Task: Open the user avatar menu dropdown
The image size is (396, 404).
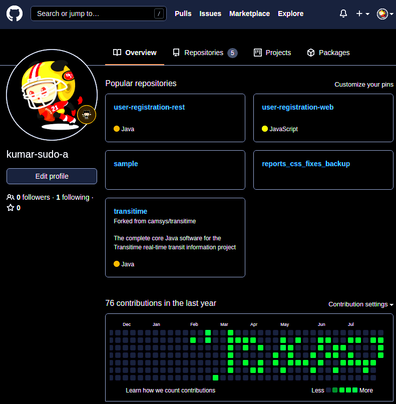Action: [x=384, y=14]
